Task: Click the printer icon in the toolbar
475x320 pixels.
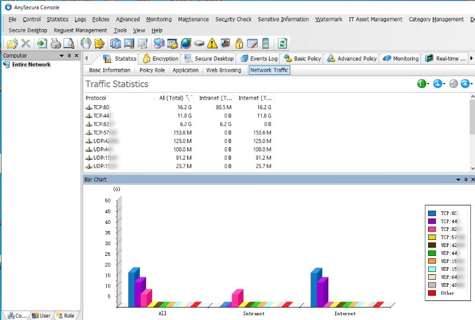Action: pos(55,43)
